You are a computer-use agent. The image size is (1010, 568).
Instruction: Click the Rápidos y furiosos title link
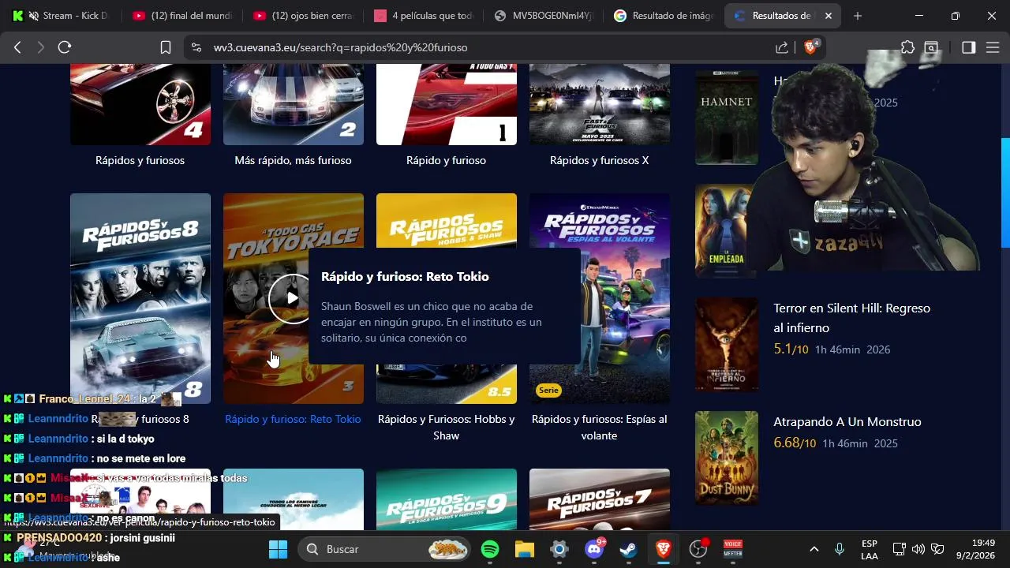140,160
